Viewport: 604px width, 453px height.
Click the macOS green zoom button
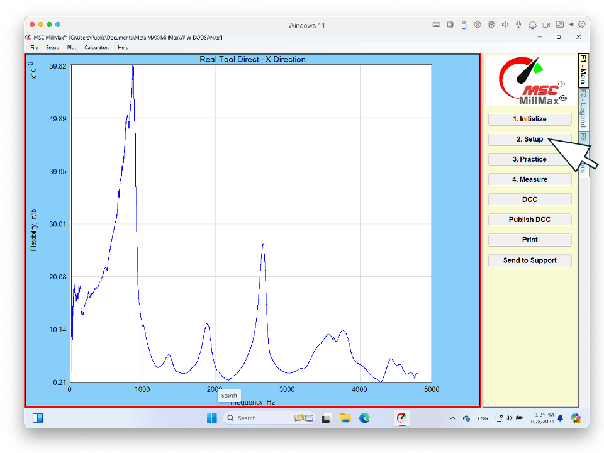pos(49,25)
